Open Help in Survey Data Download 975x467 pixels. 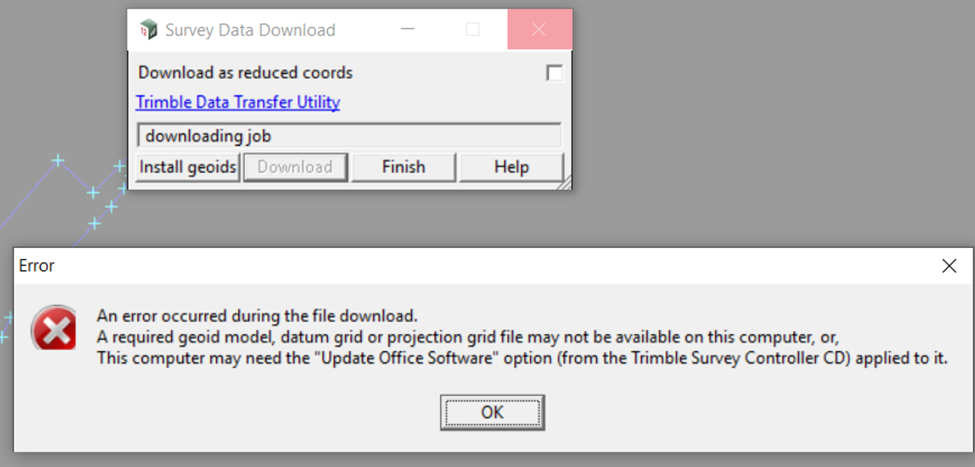(511, 167)
